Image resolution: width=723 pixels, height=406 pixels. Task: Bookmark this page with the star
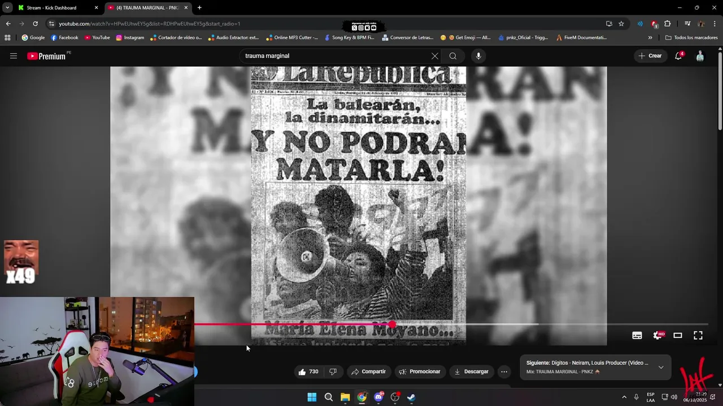click(x=621, y=24)
